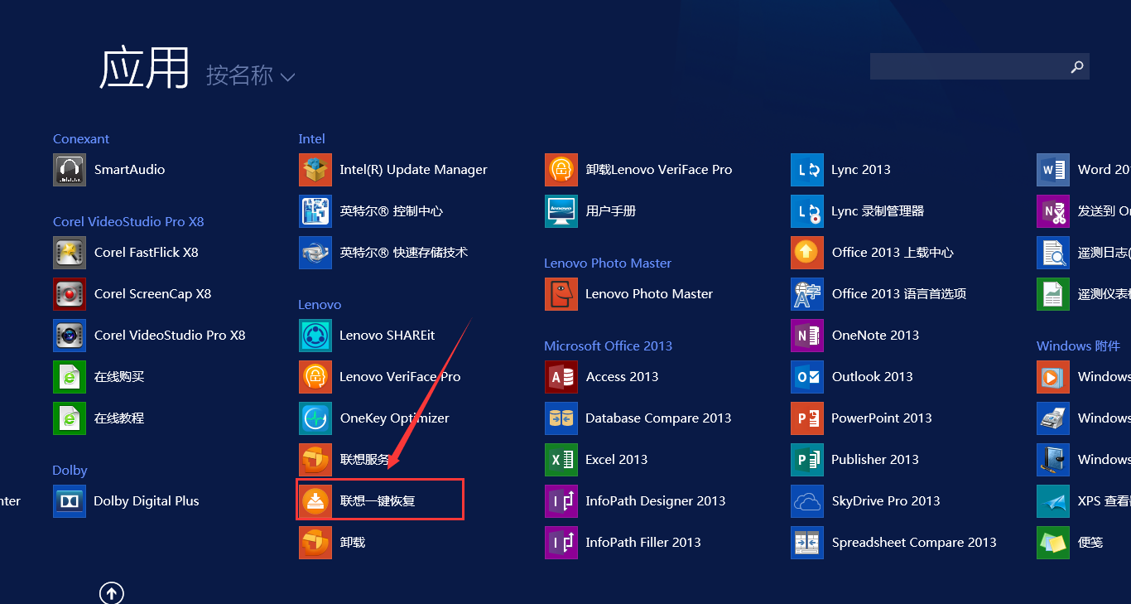Select the Corel VideoStudio Pro X8 group header

[128, 222]
